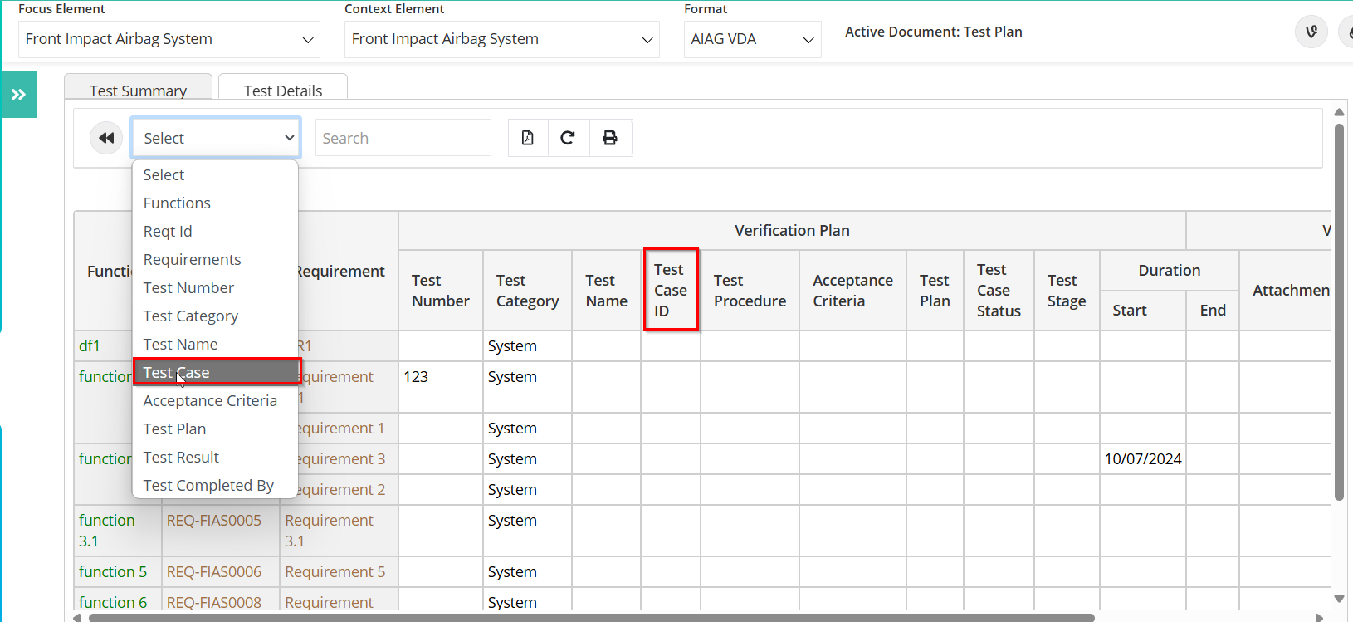Open the Format AIAG VDA dropdown
The image size is (1353, 622).
tap(752, 39)
